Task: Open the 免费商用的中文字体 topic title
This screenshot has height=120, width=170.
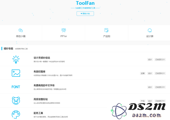Action: click(x=44, y=85)
